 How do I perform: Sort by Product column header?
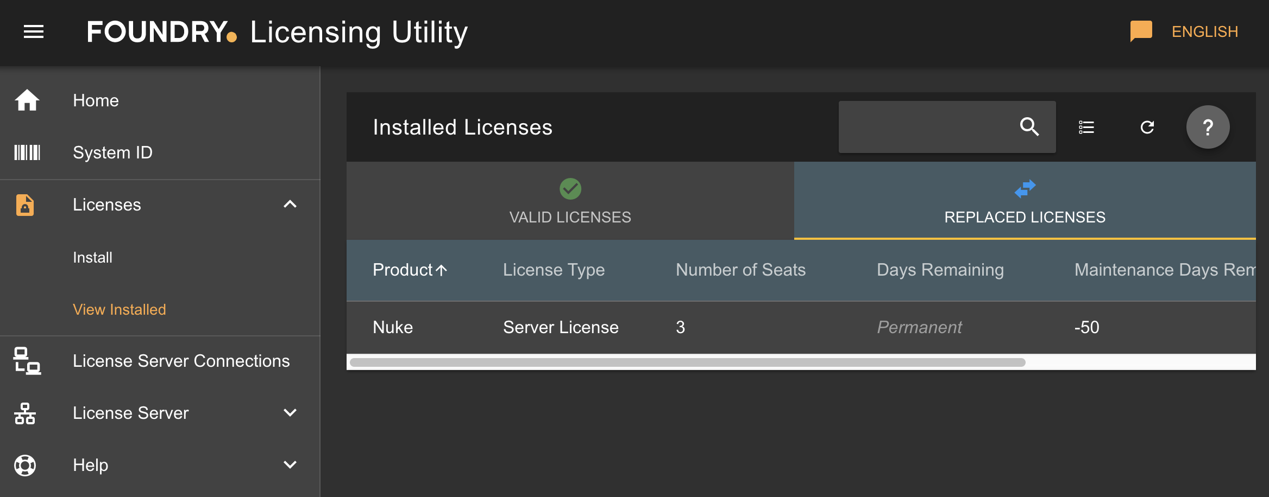[403, 270]
